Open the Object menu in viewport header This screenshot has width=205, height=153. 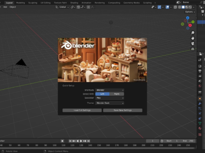click(13, 7)
